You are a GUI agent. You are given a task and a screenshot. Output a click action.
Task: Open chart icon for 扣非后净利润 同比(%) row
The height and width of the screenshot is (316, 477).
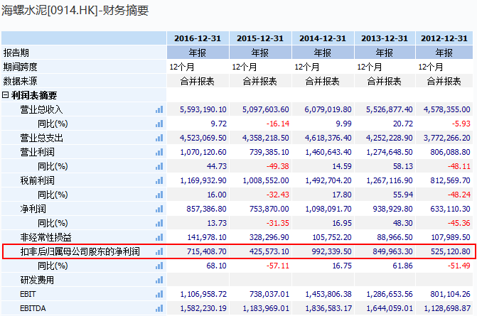click(159, 266)
